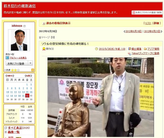Open the 2012年6月19日 previous day link

(134, 31)
